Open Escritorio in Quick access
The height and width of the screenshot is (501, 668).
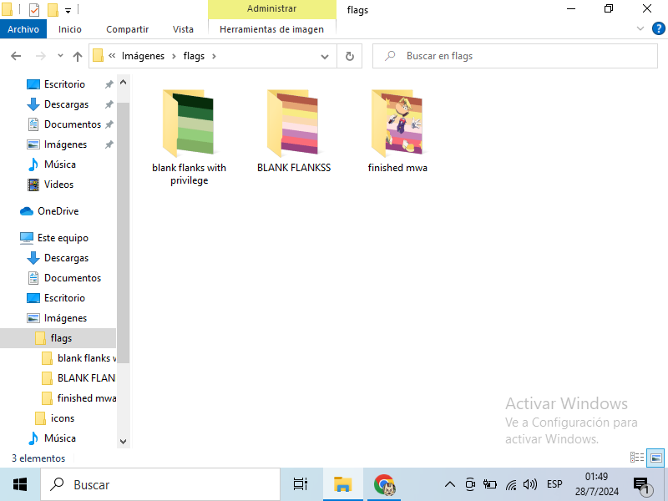[64, 84]
